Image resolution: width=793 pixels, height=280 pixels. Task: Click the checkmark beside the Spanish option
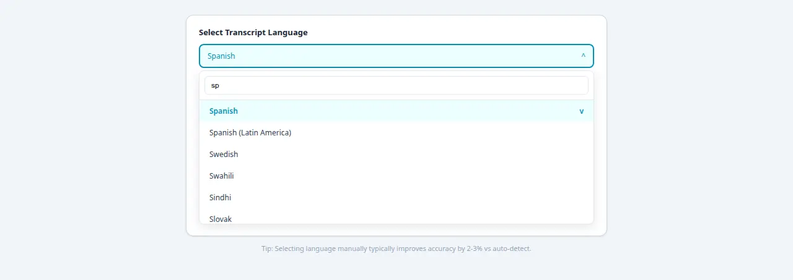[x=581, y=111]
